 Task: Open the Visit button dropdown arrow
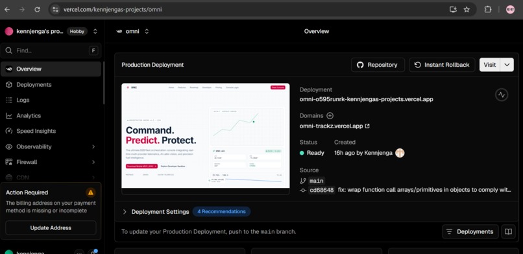pyautogui.click(x=507, y=65)
